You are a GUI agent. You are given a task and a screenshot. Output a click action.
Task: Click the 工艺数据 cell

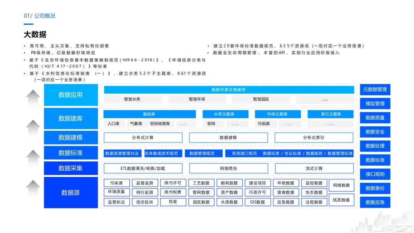click(x=201, y=183)
